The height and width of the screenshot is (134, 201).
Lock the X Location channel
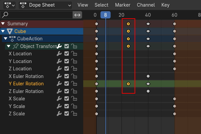(74, 53)
